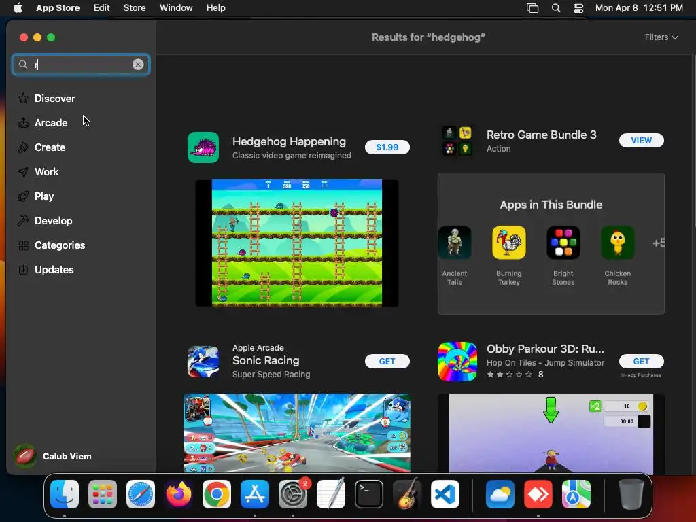This screenshot has width=696, height=522.
Task: Click the Retro Game Bundle 3 icon
Action: [x=457, y=140]
